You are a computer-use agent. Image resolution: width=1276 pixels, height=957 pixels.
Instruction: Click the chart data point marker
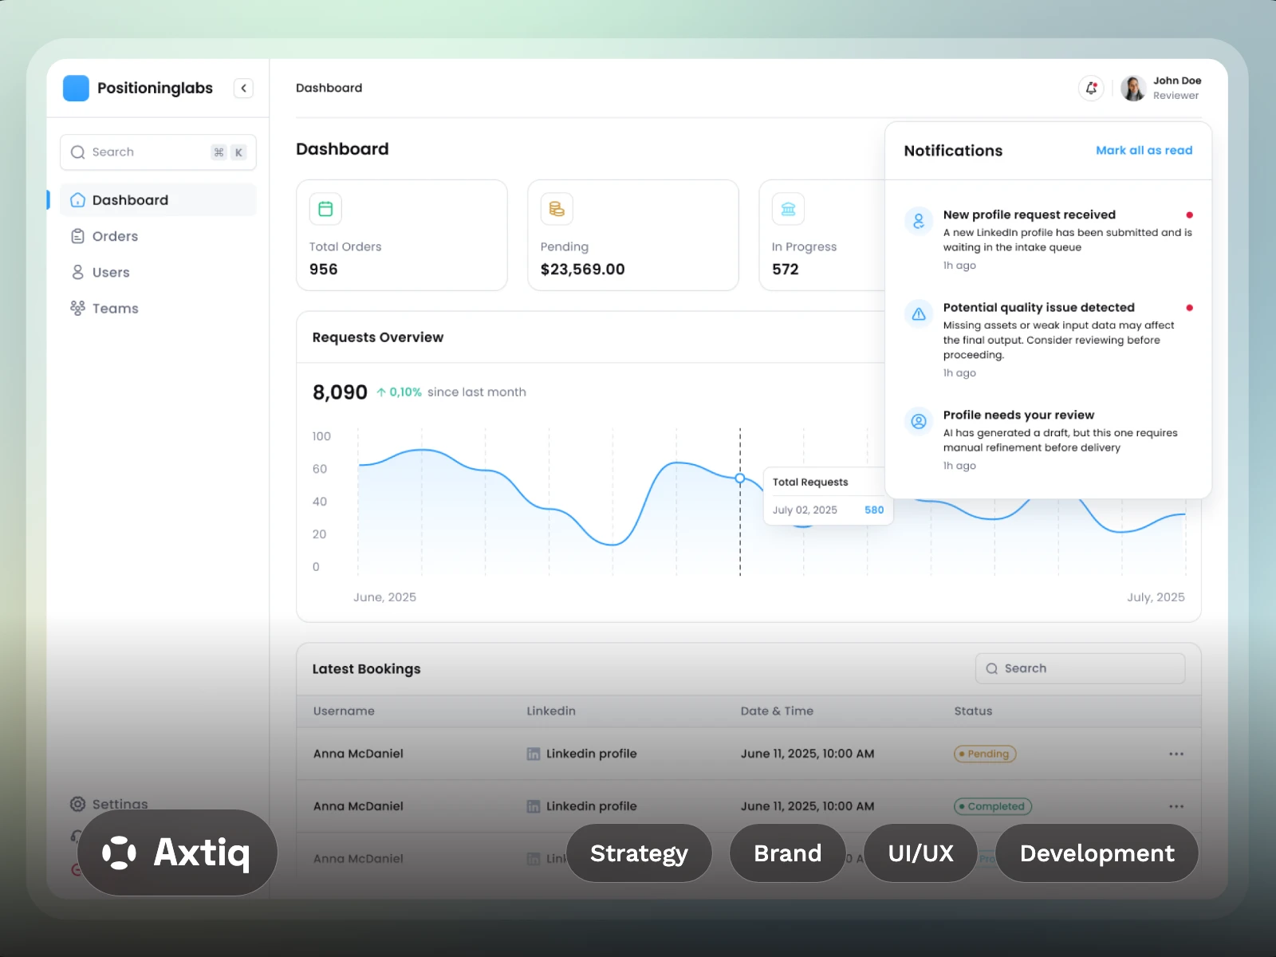[x=740, y=478]
